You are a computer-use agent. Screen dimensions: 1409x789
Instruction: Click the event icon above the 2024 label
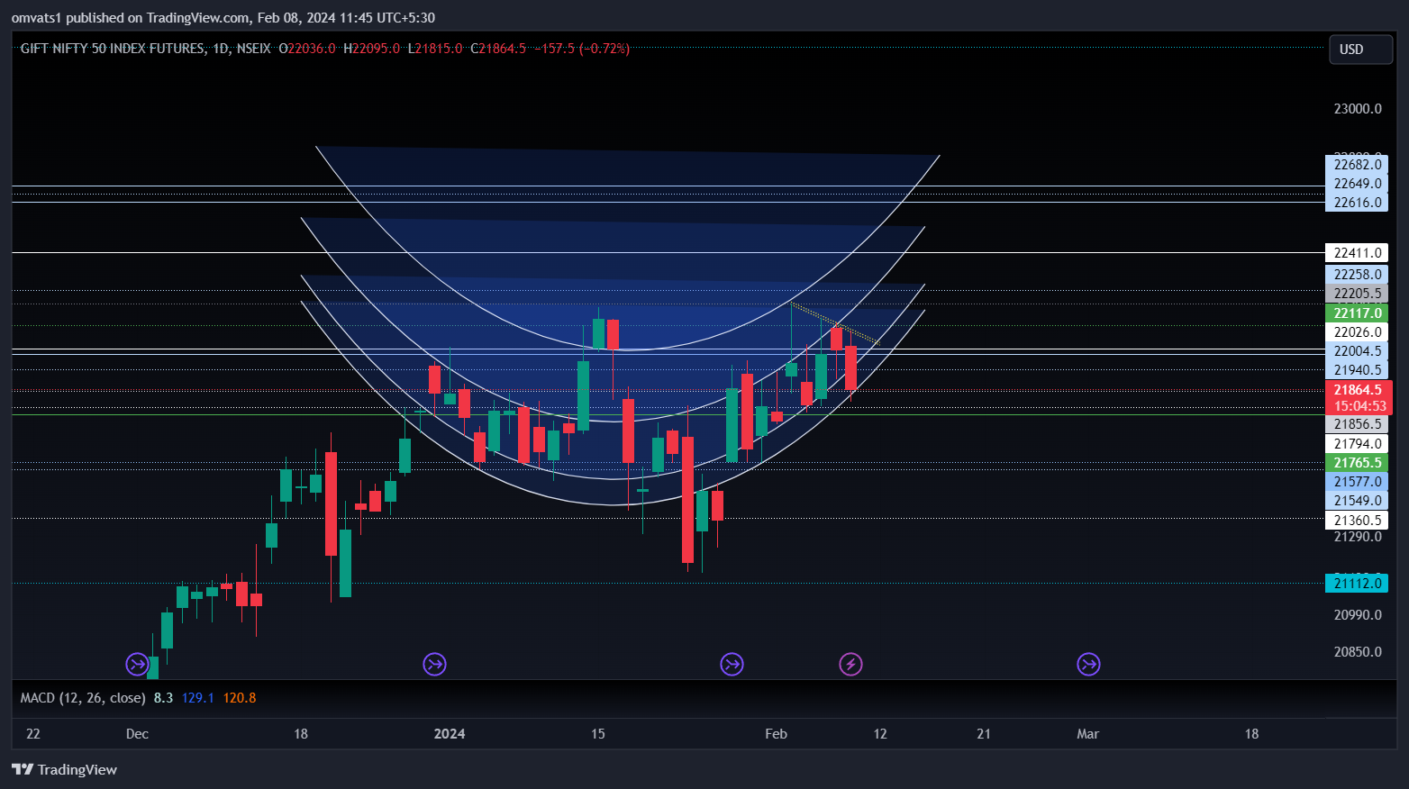tap(434, 665)
